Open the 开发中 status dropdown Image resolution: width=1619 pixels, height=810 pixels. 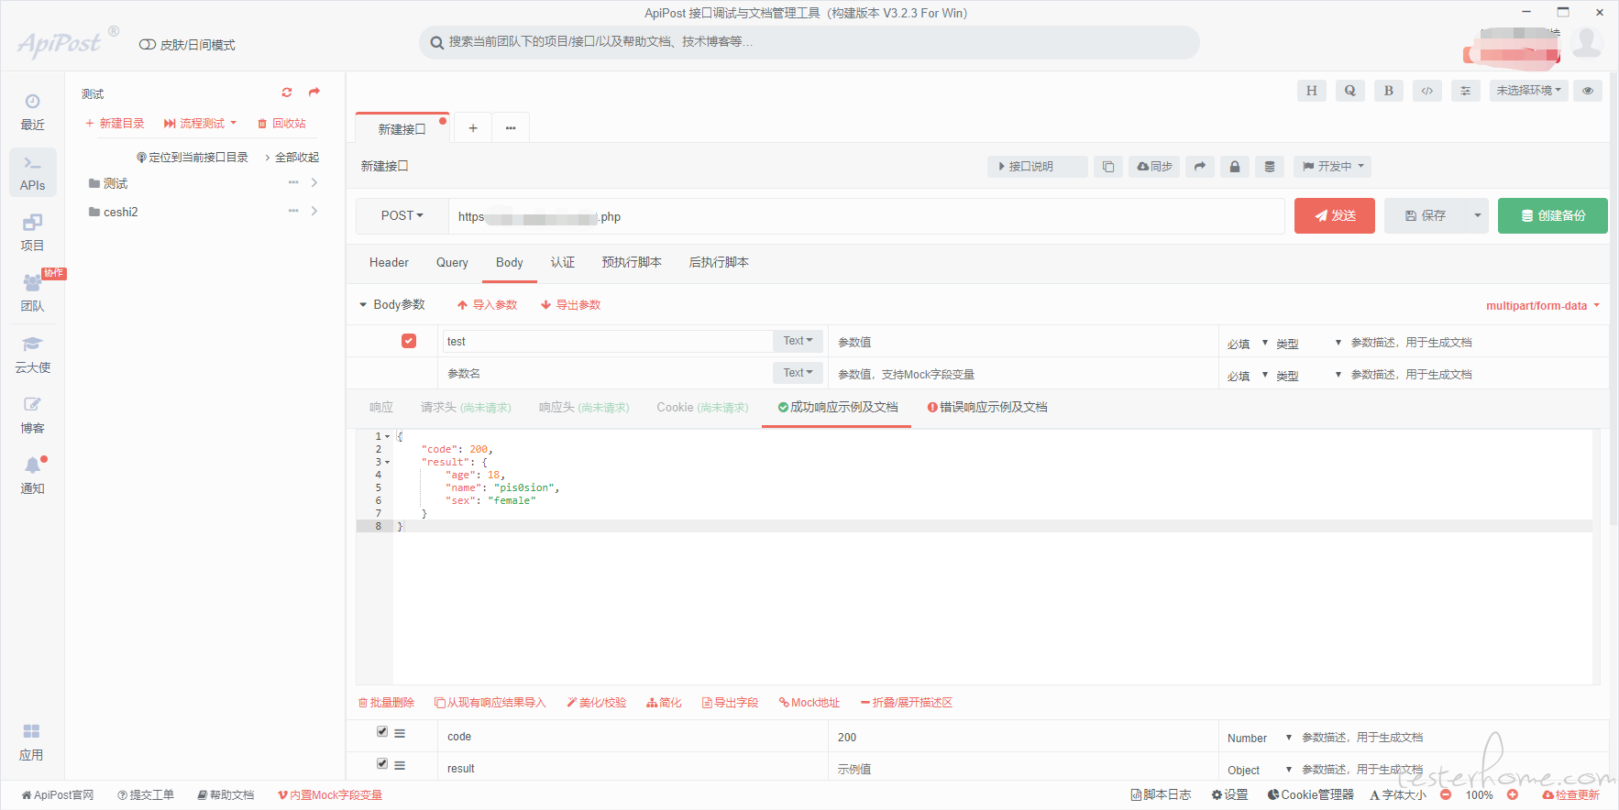click(1333, 167)
